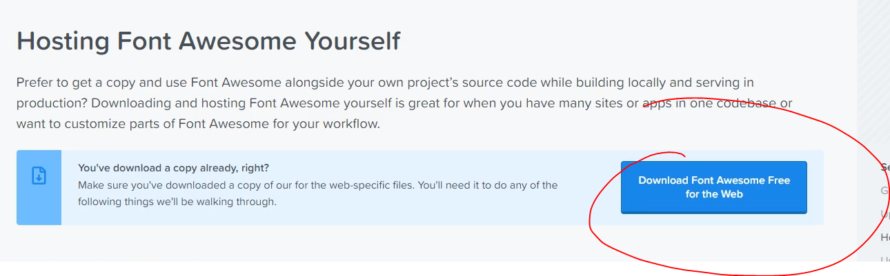Image resolution: width=890 pixels, height=276 pixels.
Task: Click the file download icon in the callout
Action: pos(39,176)
